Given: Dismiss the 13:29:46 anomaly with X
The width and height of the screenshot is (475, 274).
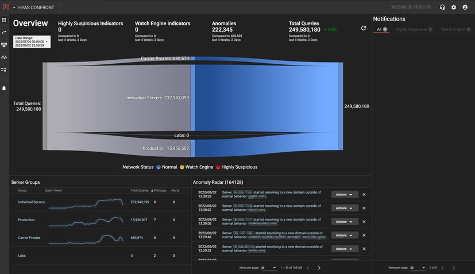Looking at the screenshot, I should 364,235.
